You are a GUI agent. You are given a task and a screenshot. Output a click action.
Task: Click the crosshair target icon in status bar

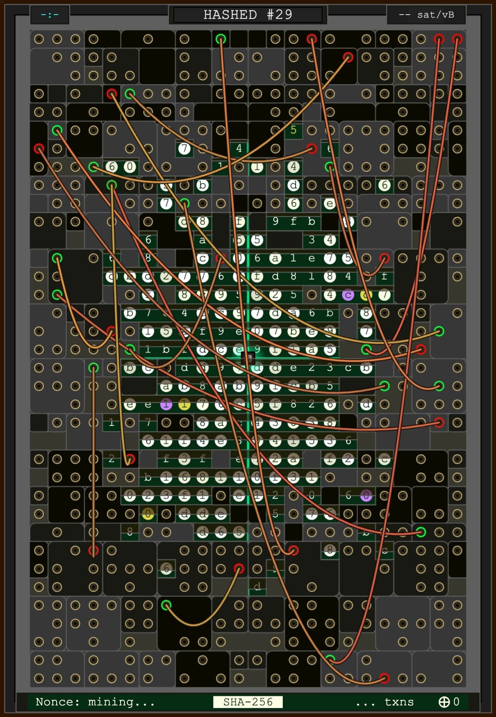point(444,702)
